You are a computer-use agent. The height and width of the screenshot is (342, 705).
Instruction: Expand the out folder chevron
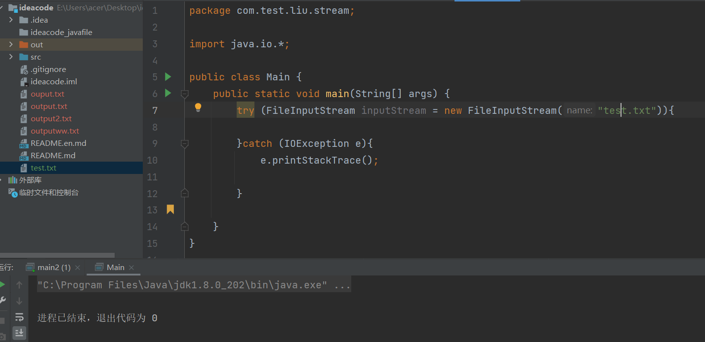point(10,44)
